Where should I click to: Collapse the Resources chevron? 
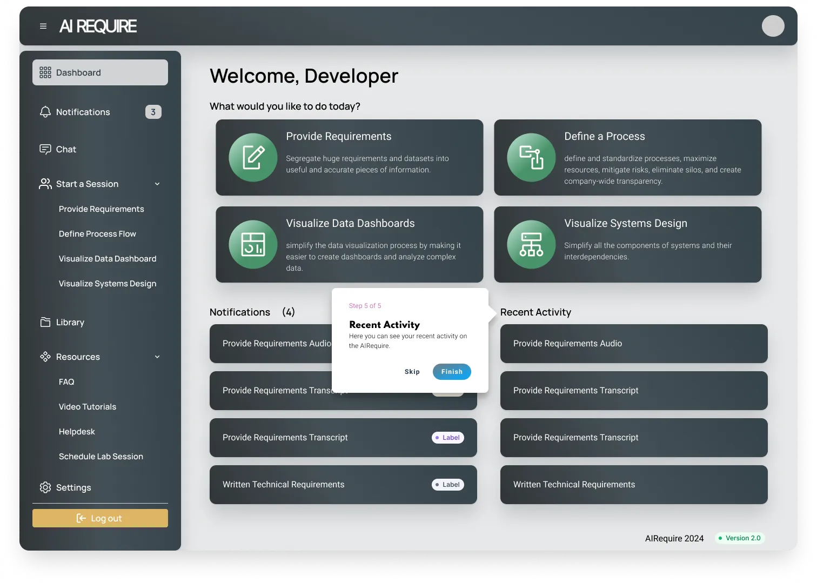pos(157,357)
